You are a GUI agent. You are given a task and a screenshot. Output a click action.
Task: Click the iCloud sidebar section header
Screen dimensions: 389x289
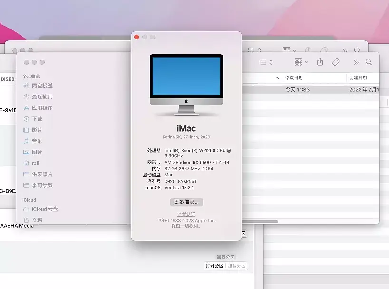(29, 200)
